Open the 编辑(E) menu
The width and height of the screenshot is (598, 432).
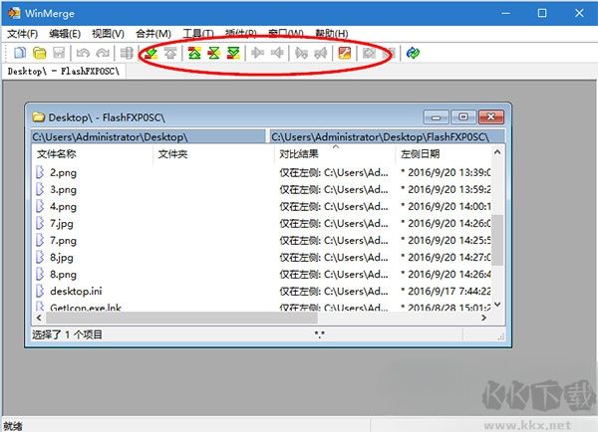click(x=65, y=34)
